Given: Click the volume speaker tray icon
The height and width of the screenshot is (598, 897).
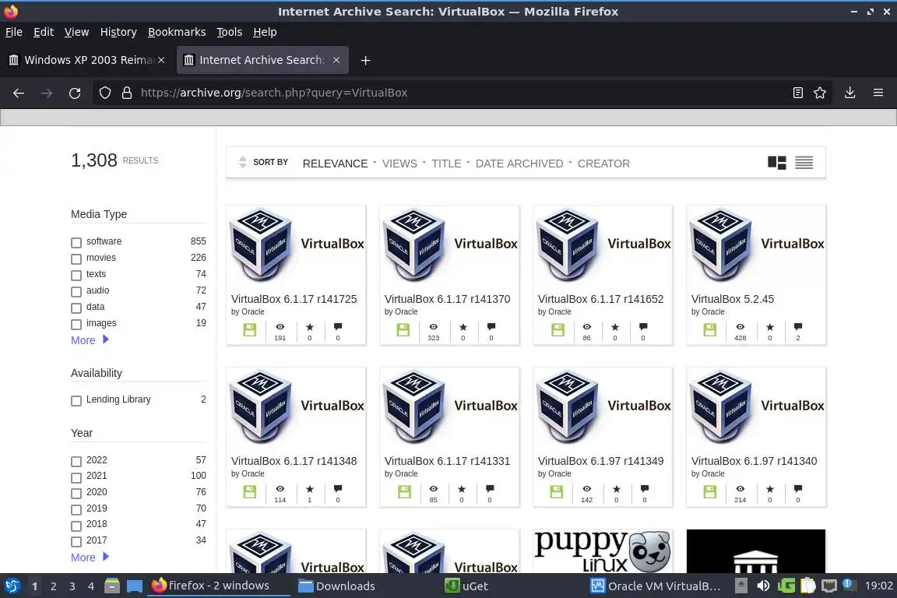Looking at the screenshot, I should pos(763,586).
